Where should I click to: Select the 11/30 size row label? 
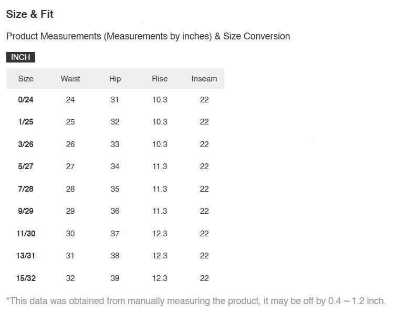26,234
